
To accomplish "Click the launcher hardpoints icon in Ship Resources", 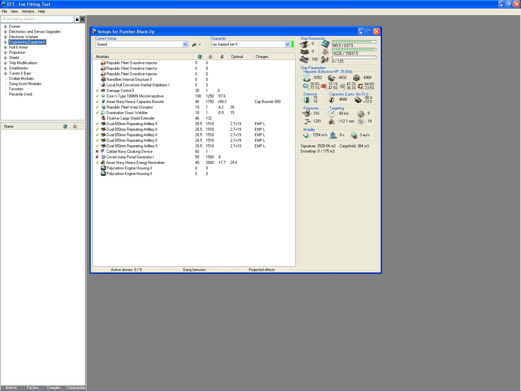I will click(x=305, y=52).
